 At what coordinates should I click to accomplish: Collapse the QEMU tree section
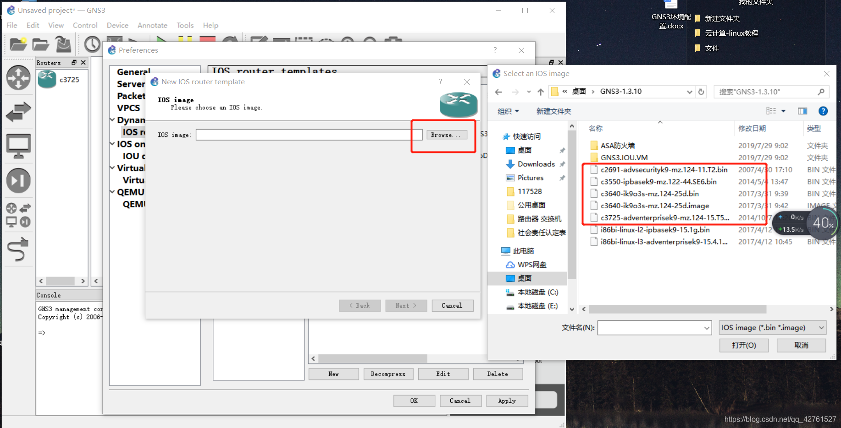[x=112, y=192]
